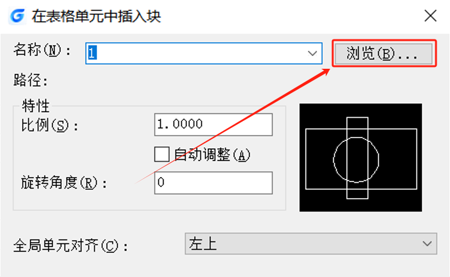Click the 路径 label
Image resolution: width=450 pixels, height=277 pixels.
[x=31, y=80]
